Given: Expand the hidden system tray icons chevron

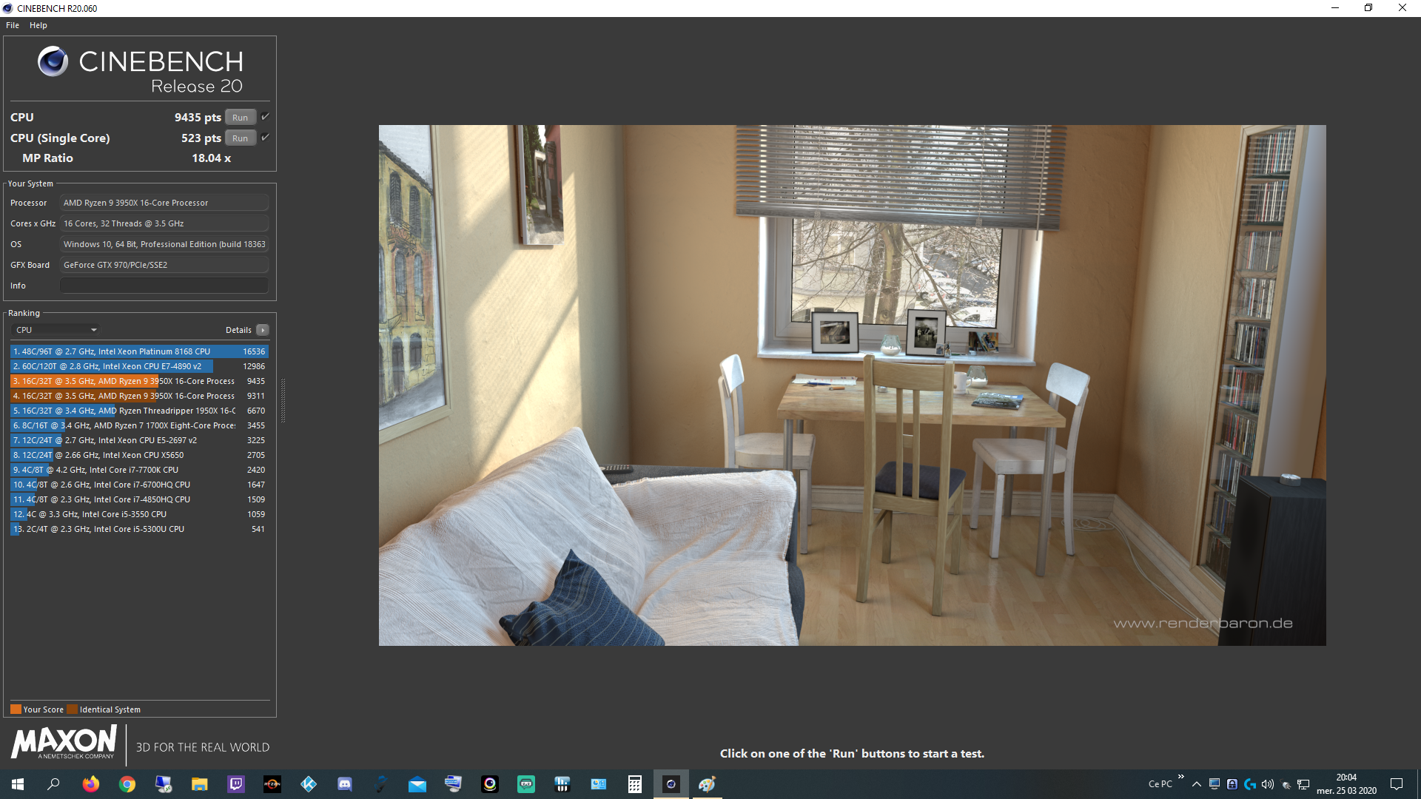Looking at the screenshot, I should 1196,784.
